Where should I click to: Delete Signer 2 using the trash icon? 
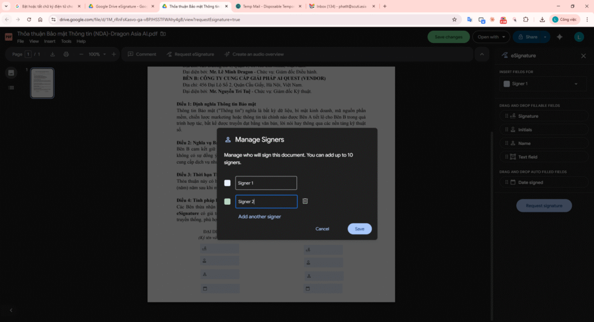tap(305, 201)
